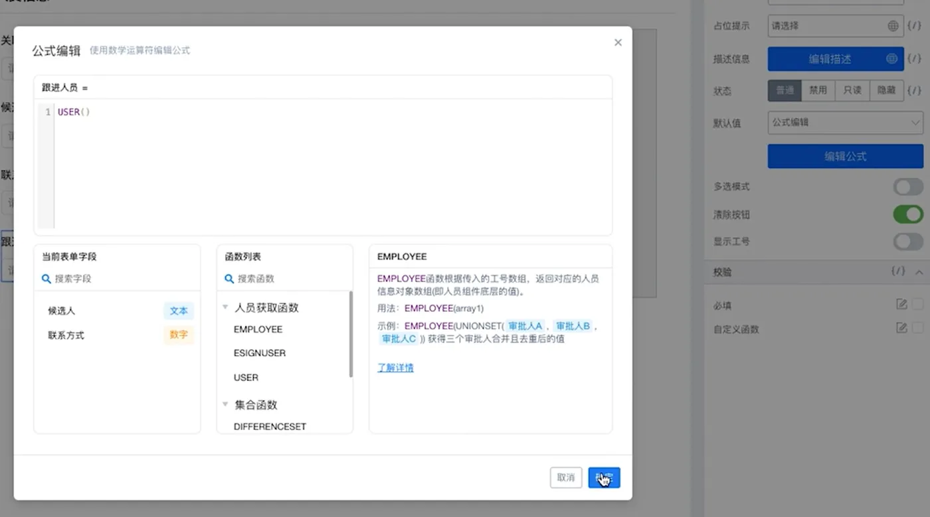Click the code binding icon in 校验 header

898,271
